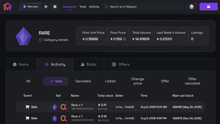This screenshot has height=124, width=220.
Task: Switch to the Offers tab
Action: tap(121, 64)
